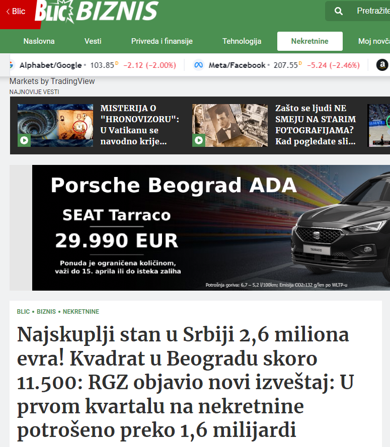Click the BLIC breadcrumb link
The height and width of the screenshot is (447, 390).
(23, 312)
